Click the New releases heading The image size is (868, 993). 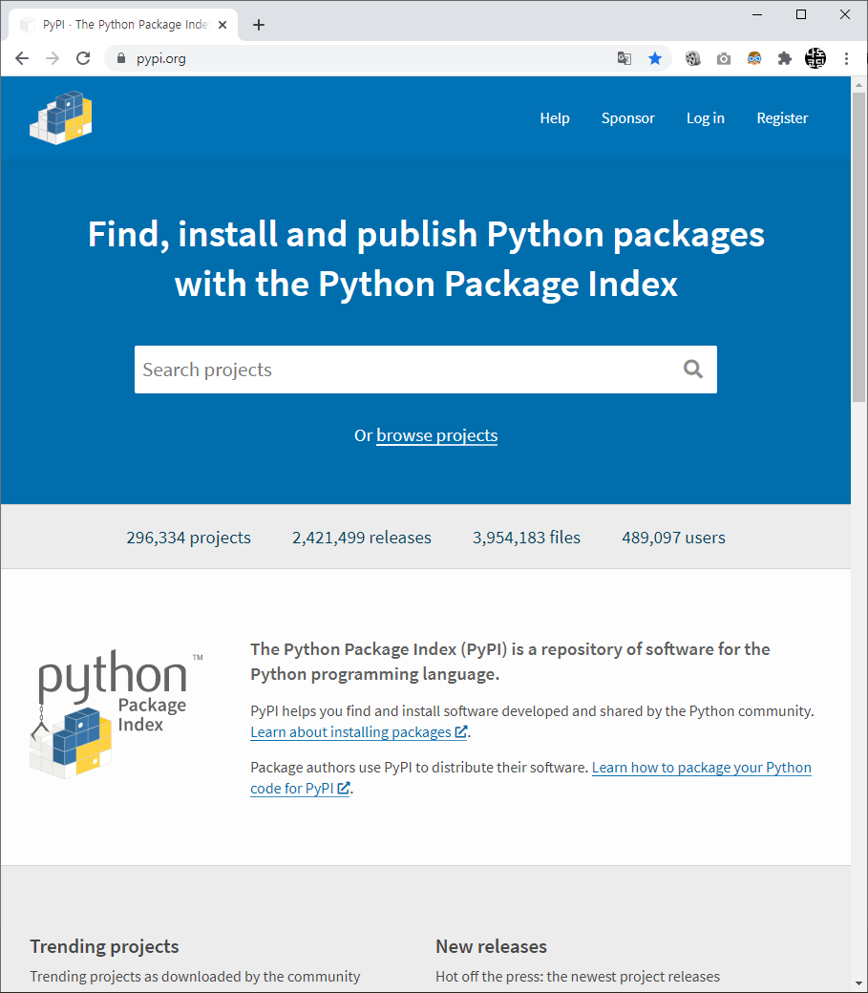point(491,946)
